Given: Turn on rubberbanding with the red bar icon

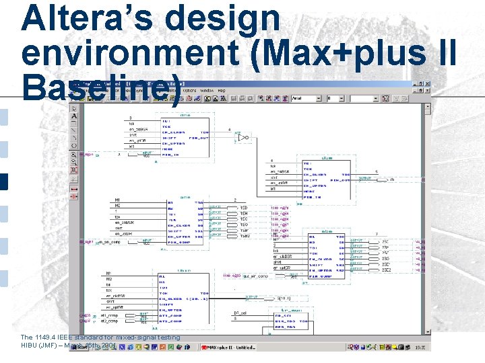Looking at the screenshot, I should [x=74, y=189].
